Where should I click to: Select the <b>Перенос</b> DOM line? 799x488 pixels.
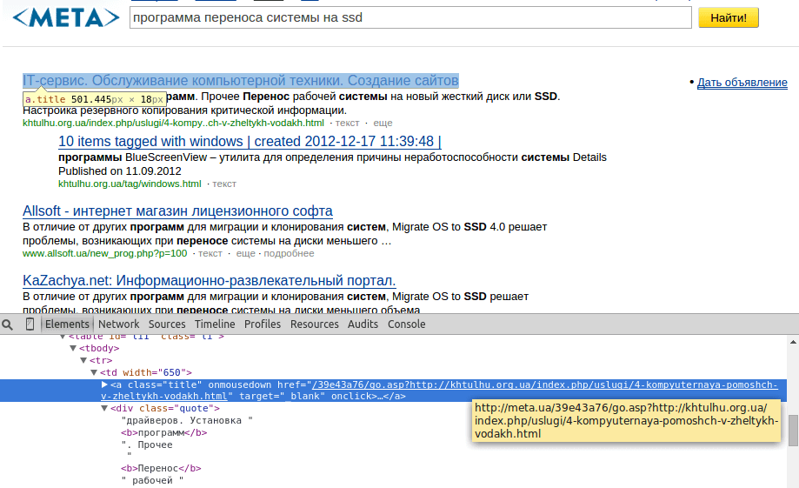point(161,468)
